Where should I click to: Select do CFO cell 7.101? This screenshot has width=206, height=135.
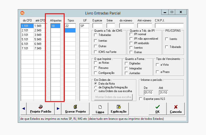[x=27, y=48]
